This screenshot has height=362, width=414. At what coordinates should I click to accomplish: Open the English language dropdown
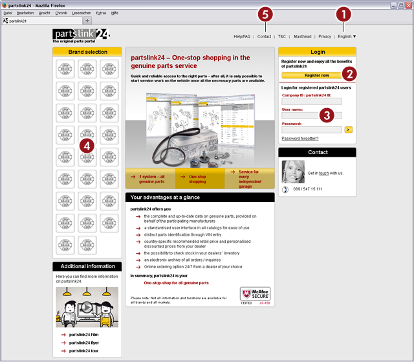point(347,36)
